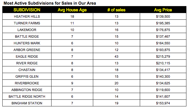Click the BINGHAM STATION row name
This screenshot has width=189, height=109.
click(x=27, y=103)
